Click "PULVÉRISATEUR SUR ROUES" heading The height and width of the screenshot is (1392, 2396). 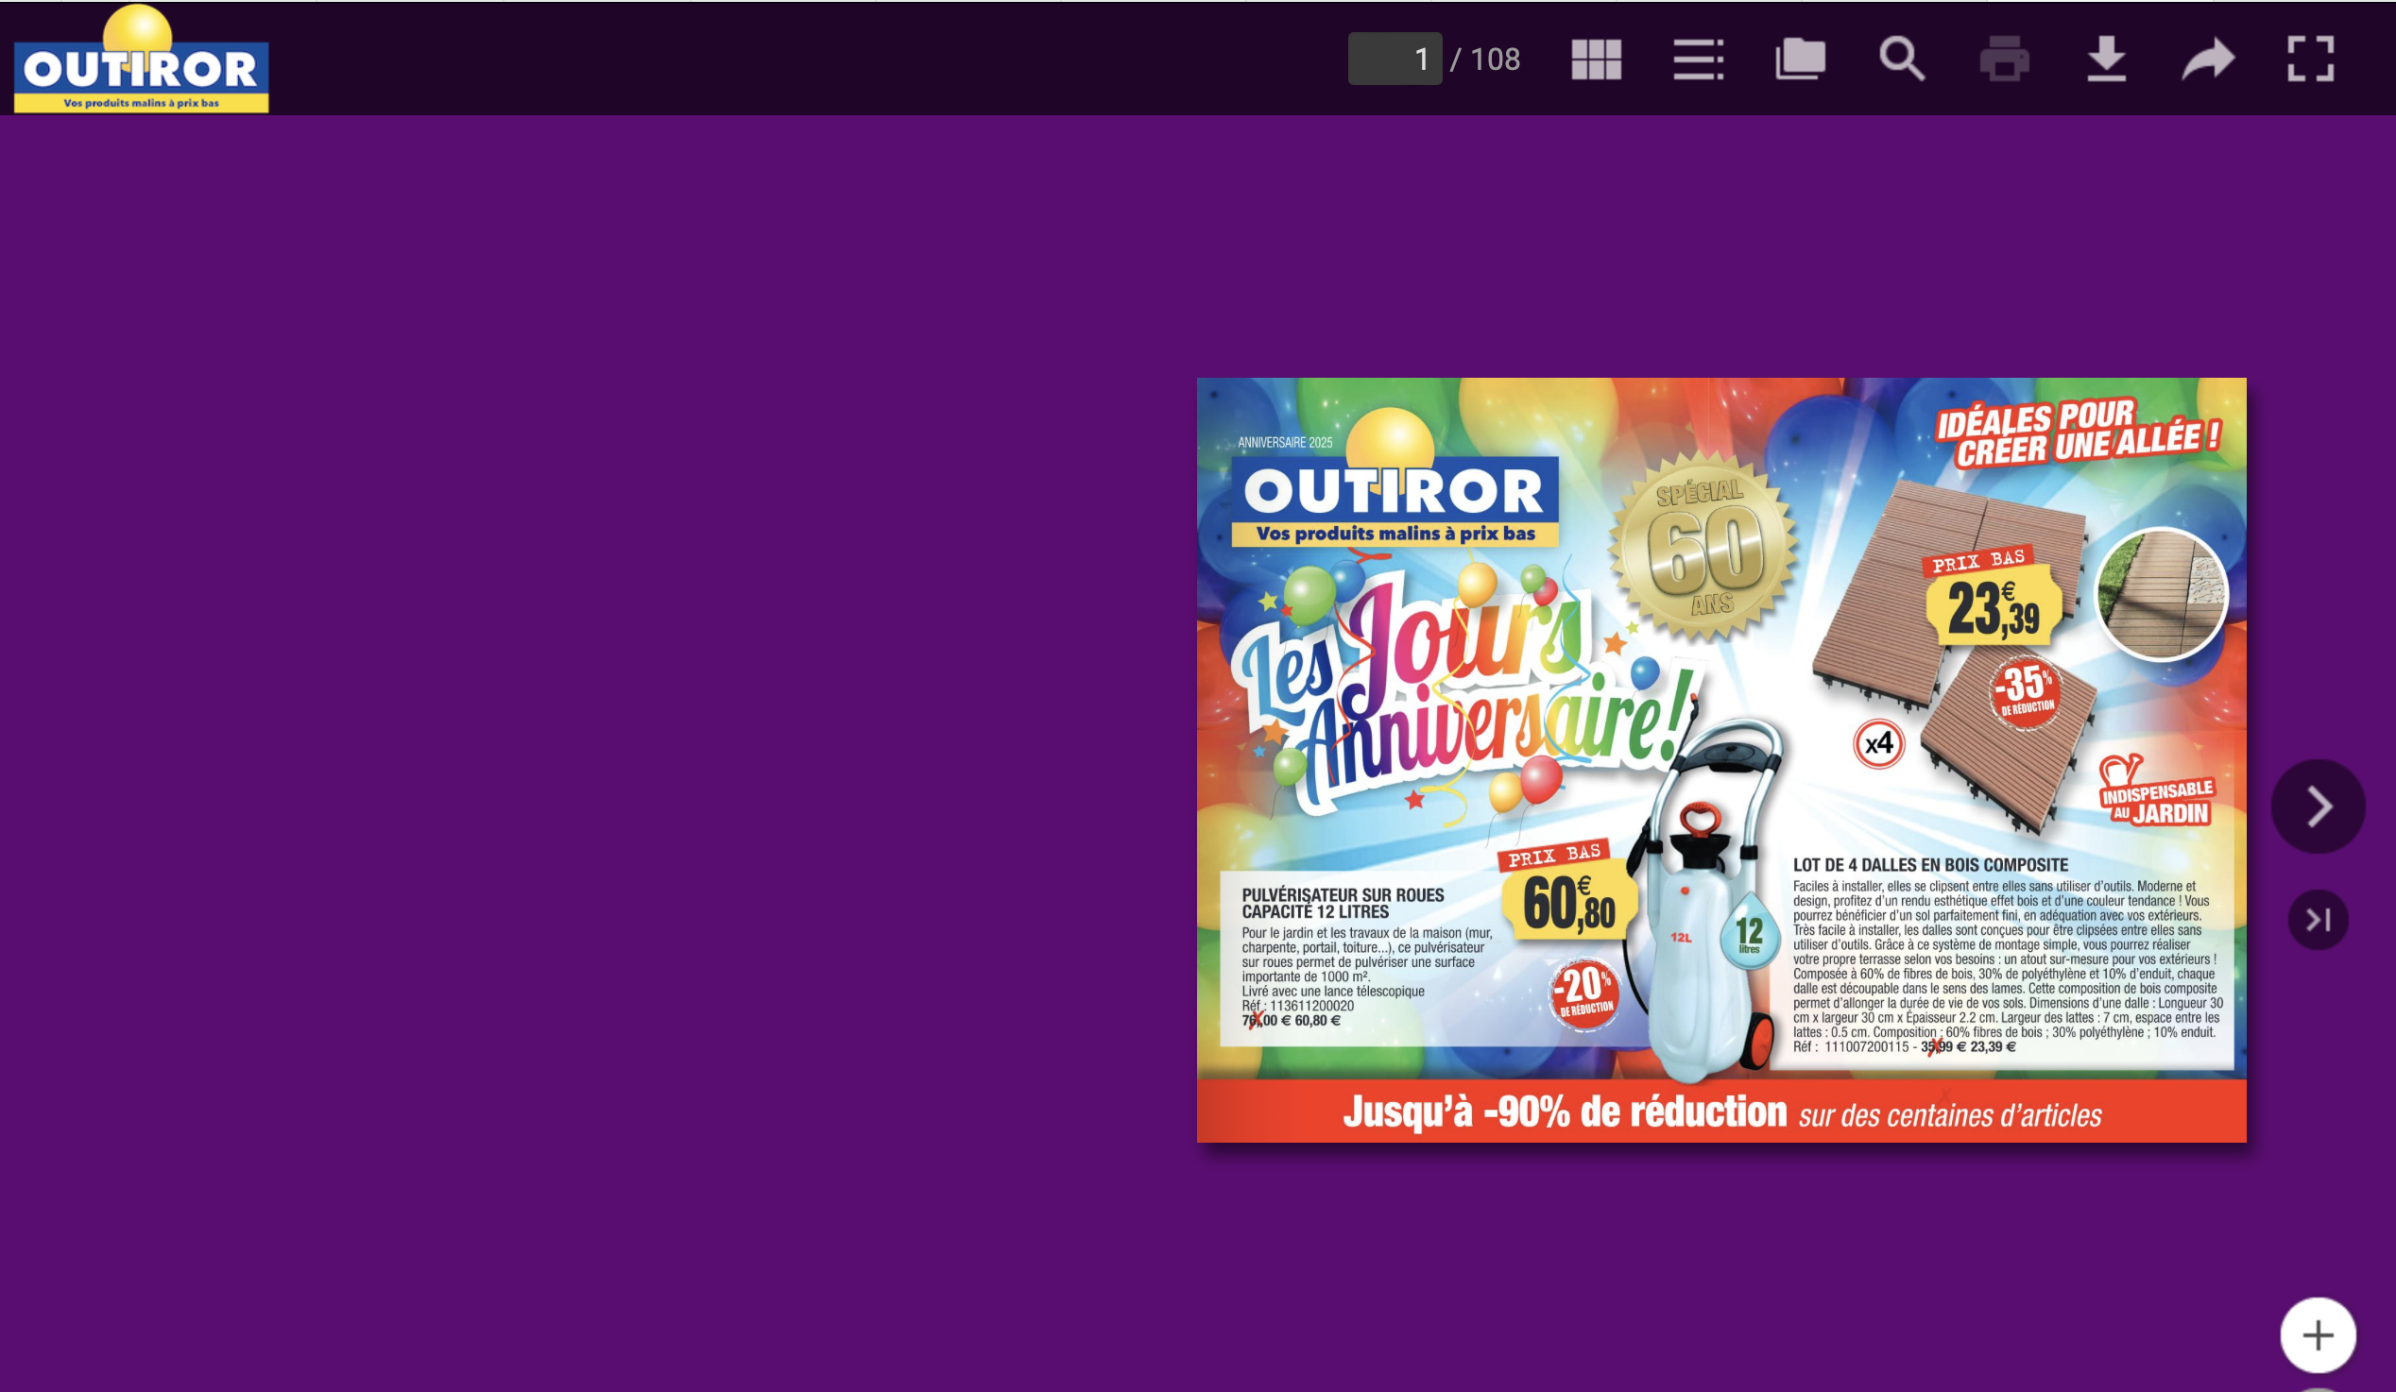[1343, 895]
